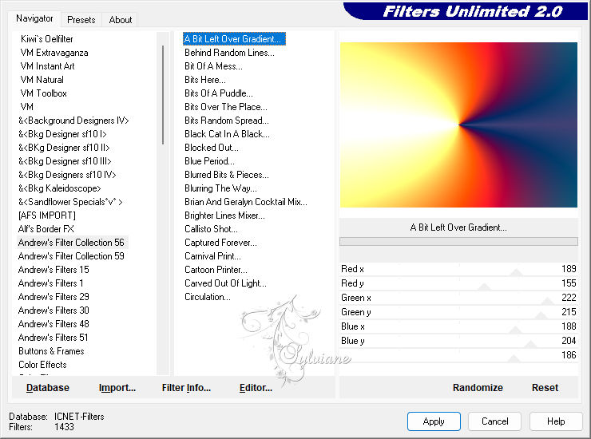591x439 pixels.
Task: Select Brian And Geralyn Cocktail Mix... filter
Action: 246,202
